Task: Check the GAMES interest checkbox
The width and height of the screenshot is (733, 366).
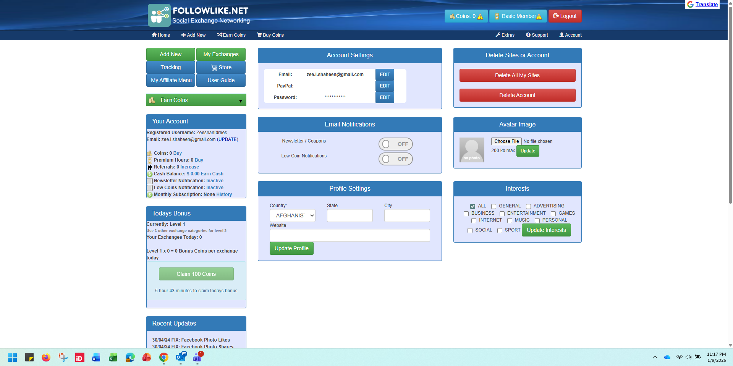Action: click(x=553, y=214)
